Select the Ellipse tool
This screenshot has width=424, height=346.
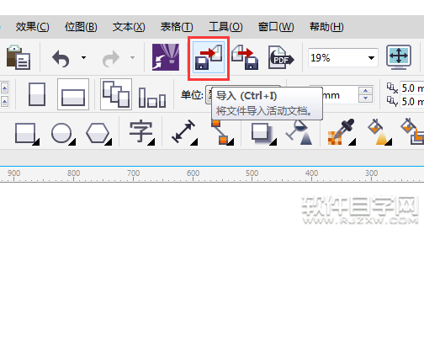pyautogui.click(x=63, y=134)
